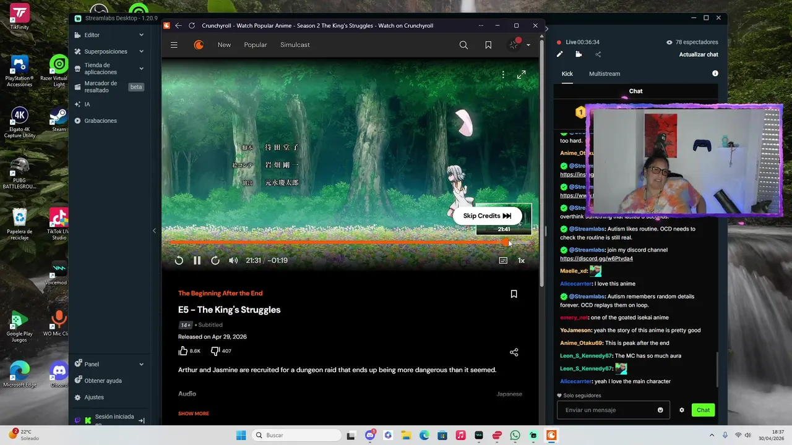Viewport: 792px width, 445px height.
Task: Enter fullscreen in the video player
Action: point(522,74)
